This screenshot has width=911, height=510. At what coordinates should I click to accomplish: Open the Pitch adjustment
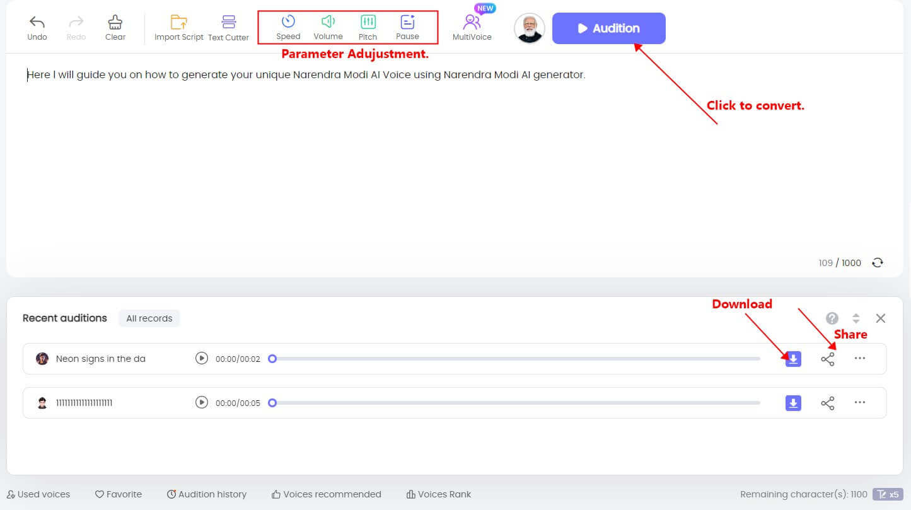pyautogui.click(x=368, y=28)
